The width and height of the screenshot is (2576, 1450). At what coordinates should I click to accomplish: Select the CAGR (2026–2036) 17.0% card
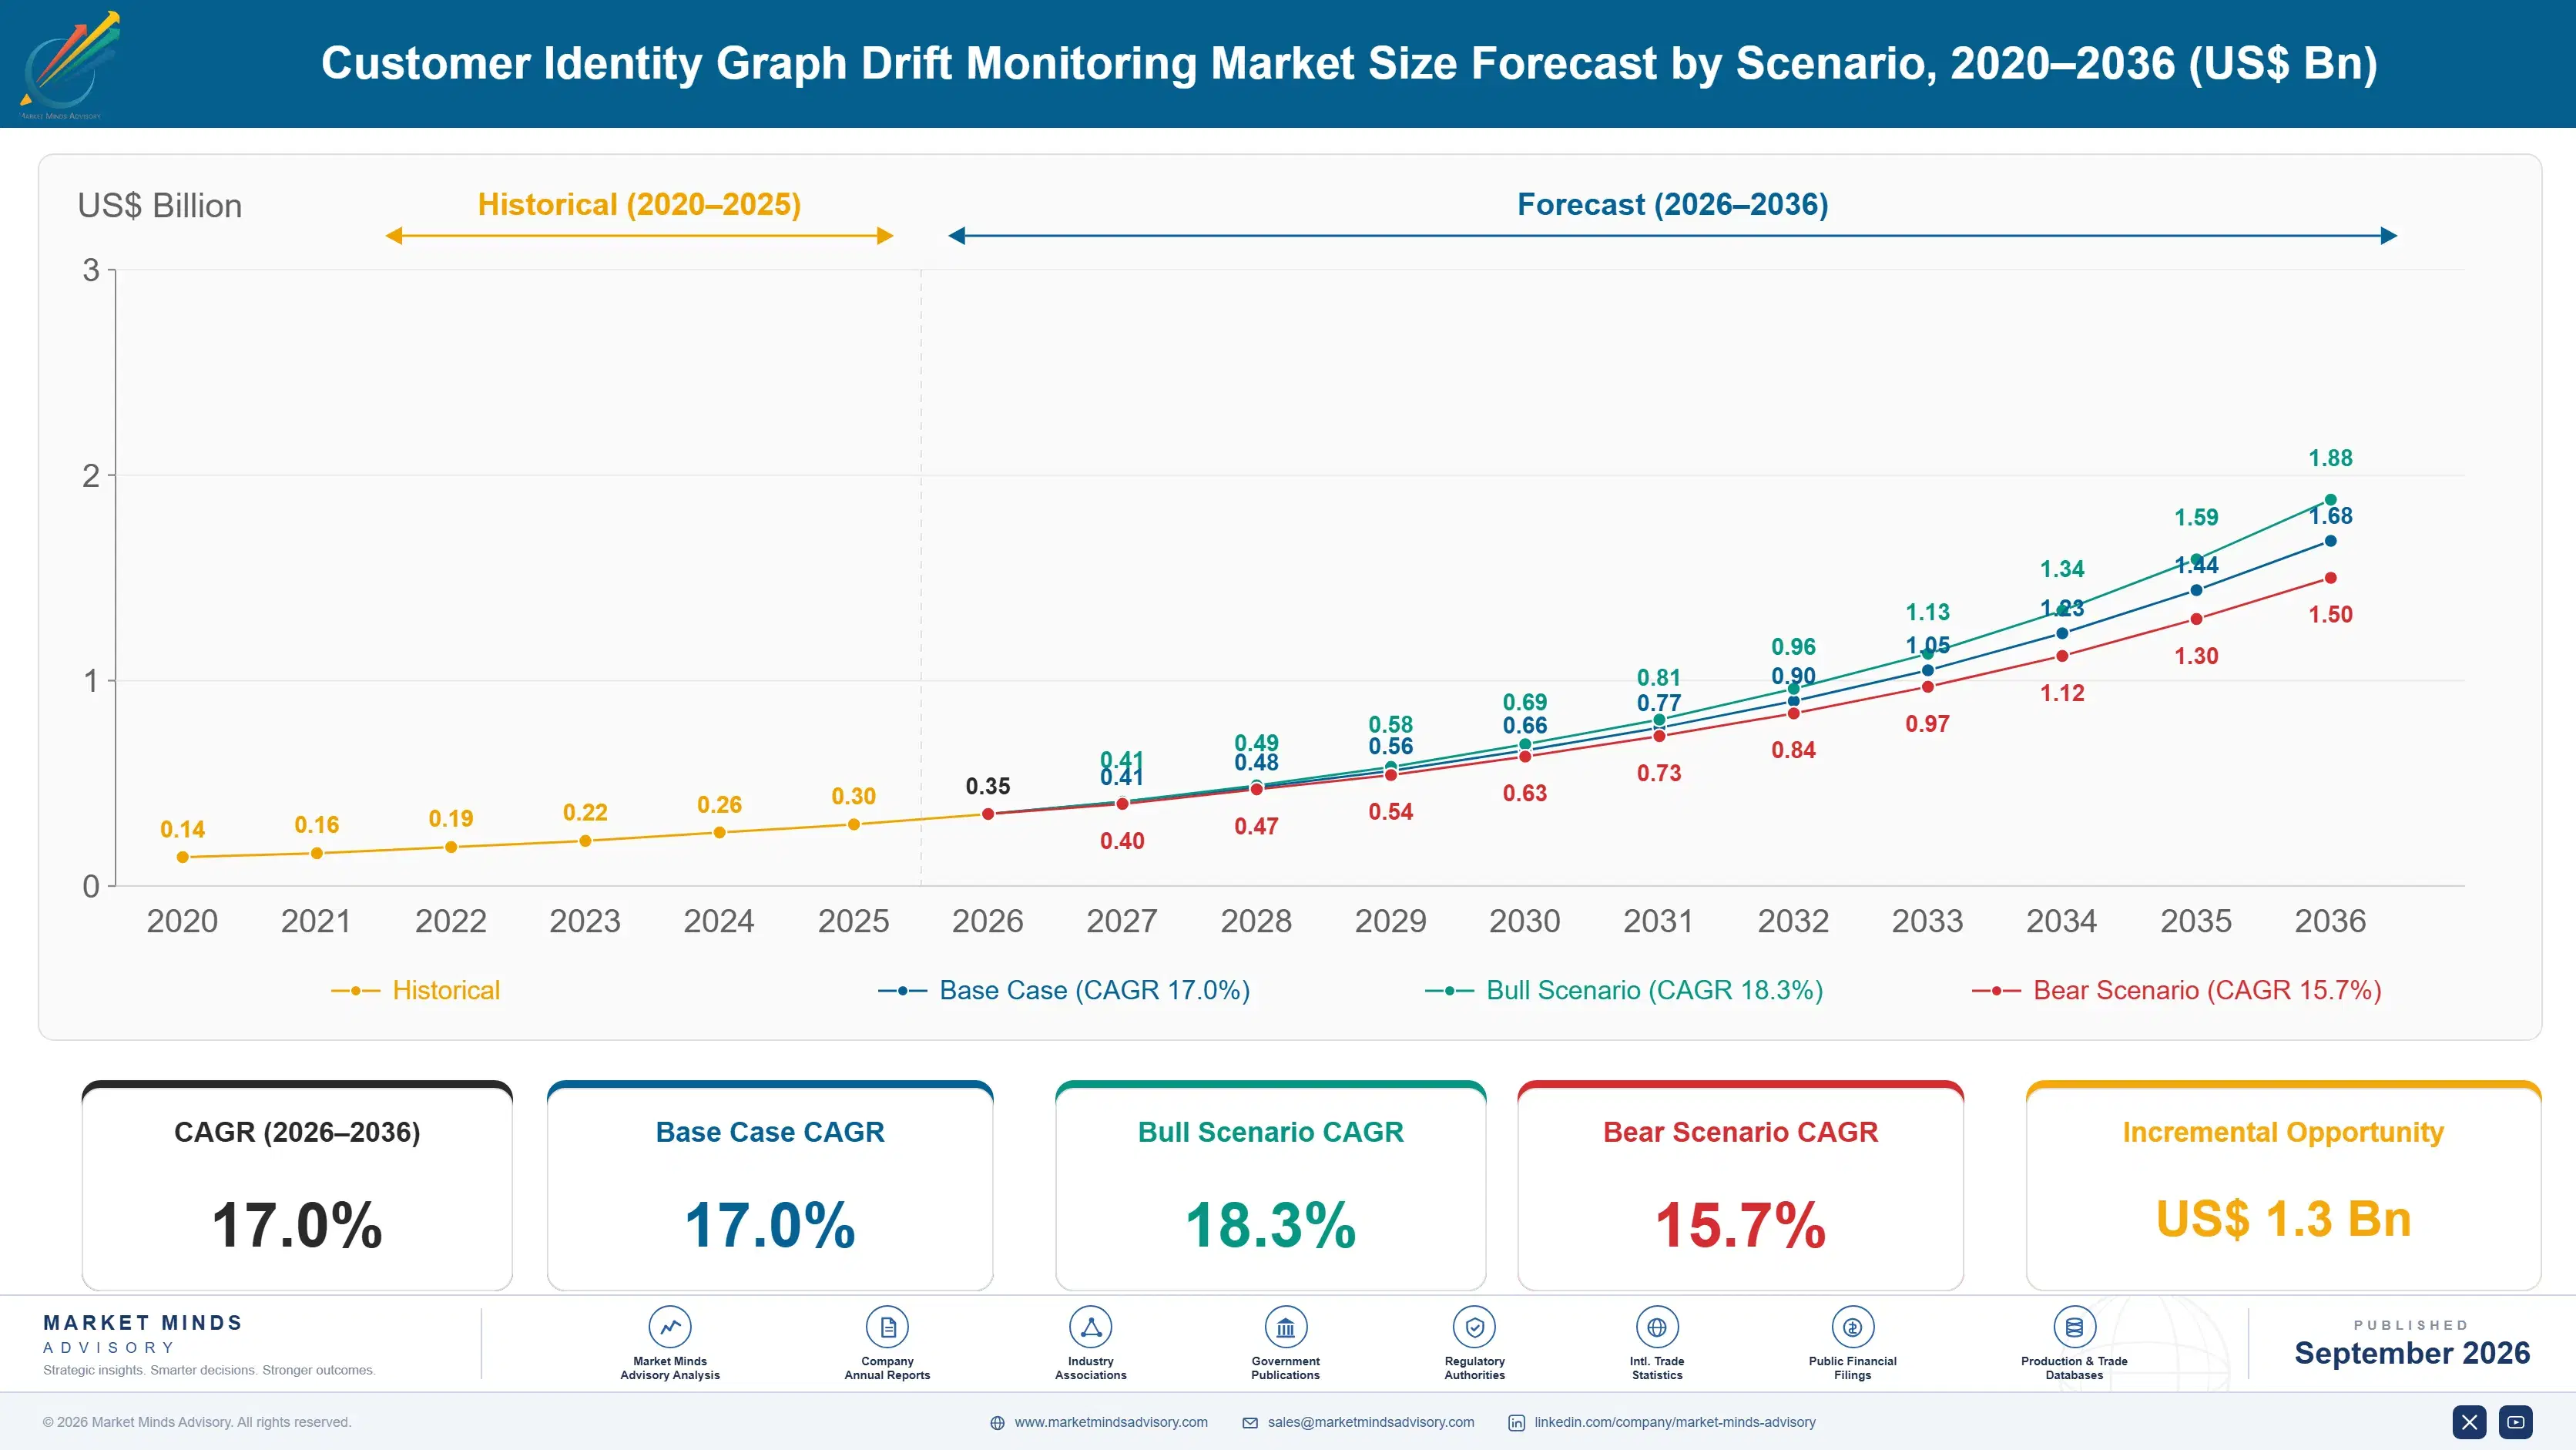pyautogui.click(x=297, y=1186)
